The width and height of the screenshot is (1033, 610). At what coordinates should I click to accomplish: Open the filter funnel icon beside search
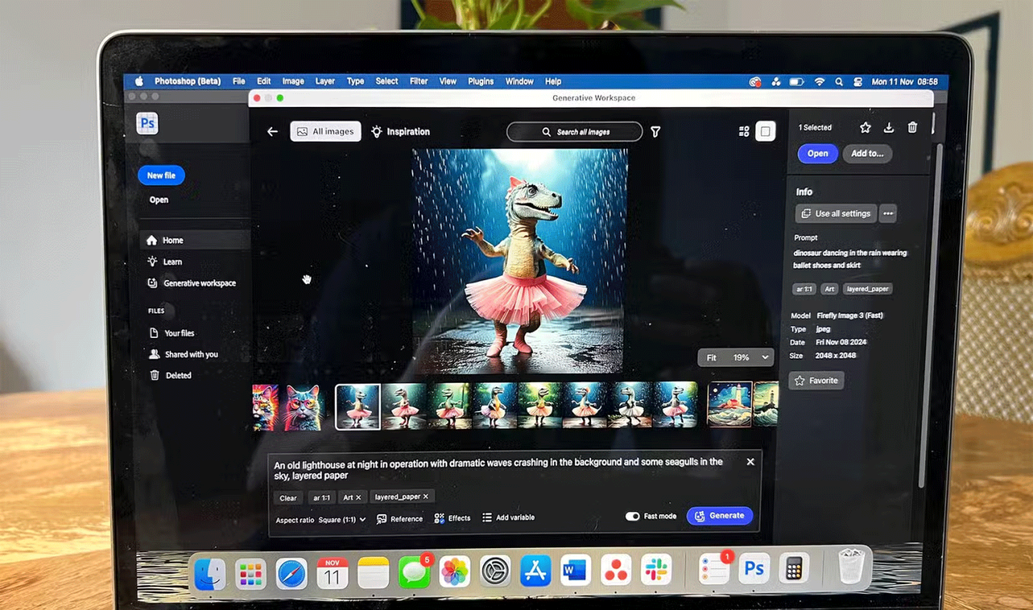(x=655, y=132)
